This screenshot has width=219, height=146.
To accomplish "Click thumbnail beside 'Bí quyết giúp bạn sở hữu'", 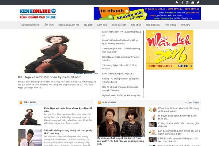I will point(153,117).
